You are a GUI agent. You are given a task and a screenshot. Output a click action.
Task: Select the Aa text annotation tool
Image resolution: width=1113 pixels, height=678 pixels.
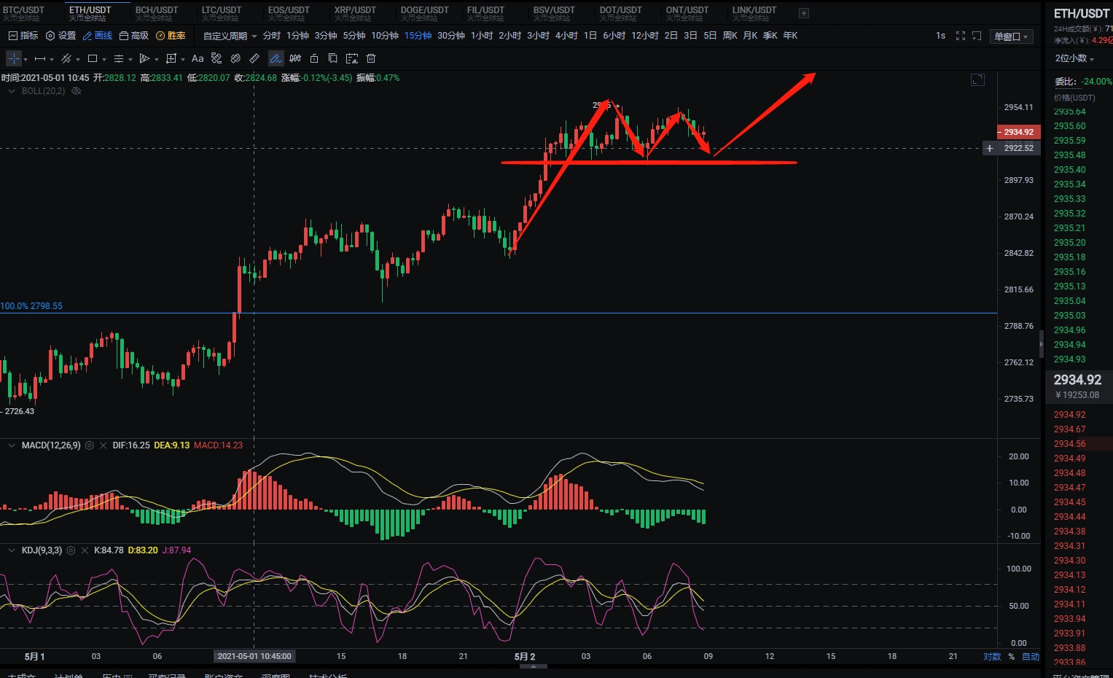pos(198,58)
